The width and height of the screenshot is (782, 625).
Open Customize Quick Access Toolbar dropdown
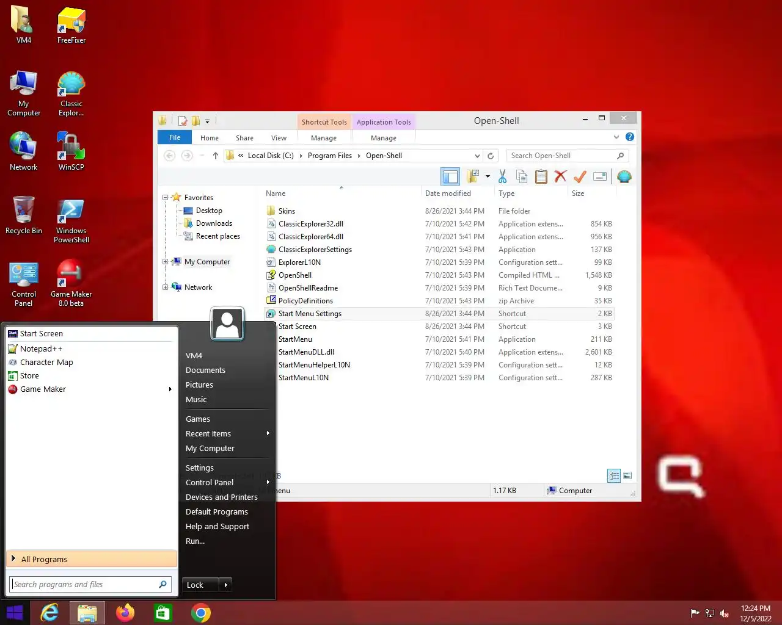[207, 121]
